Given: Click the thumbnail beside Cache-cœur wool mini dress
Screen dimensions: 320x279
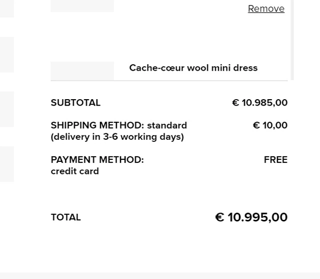Looking at the screenshot, I should coord(82,70).
